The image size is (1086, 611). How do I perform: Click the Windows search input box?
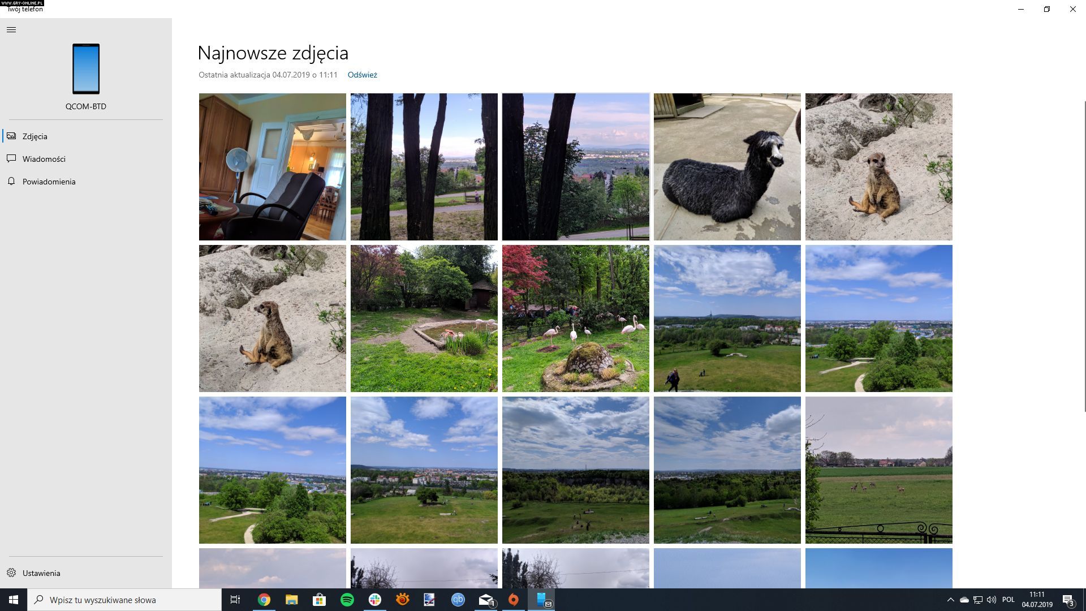click(x=124, y=600)
